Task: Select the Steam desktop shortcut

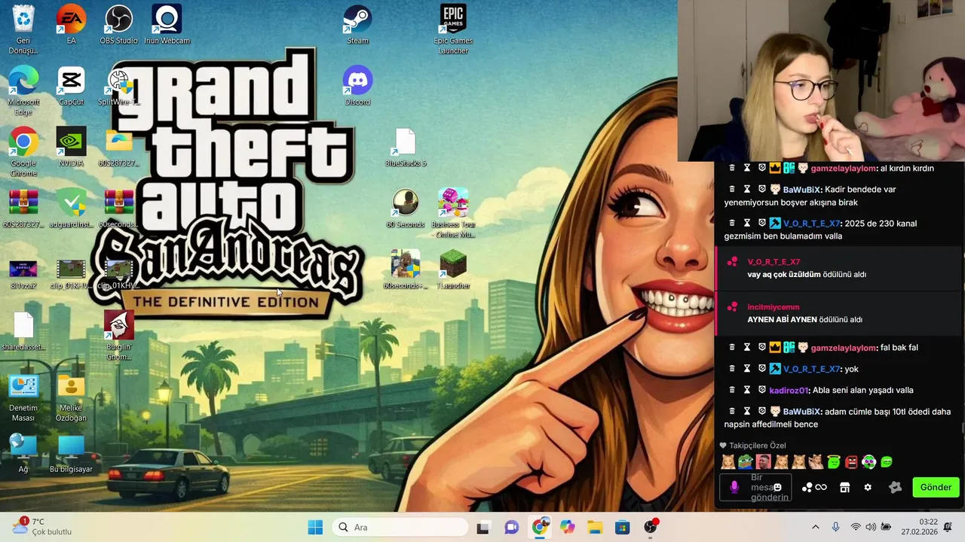Action: [357, 25]
